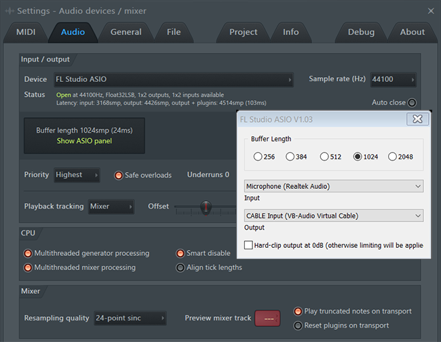The height and width of the screenshot is (342, 441).
Task: Check the Hard-clip output at 0dB checkbox
Action: [x=248, y=245]
